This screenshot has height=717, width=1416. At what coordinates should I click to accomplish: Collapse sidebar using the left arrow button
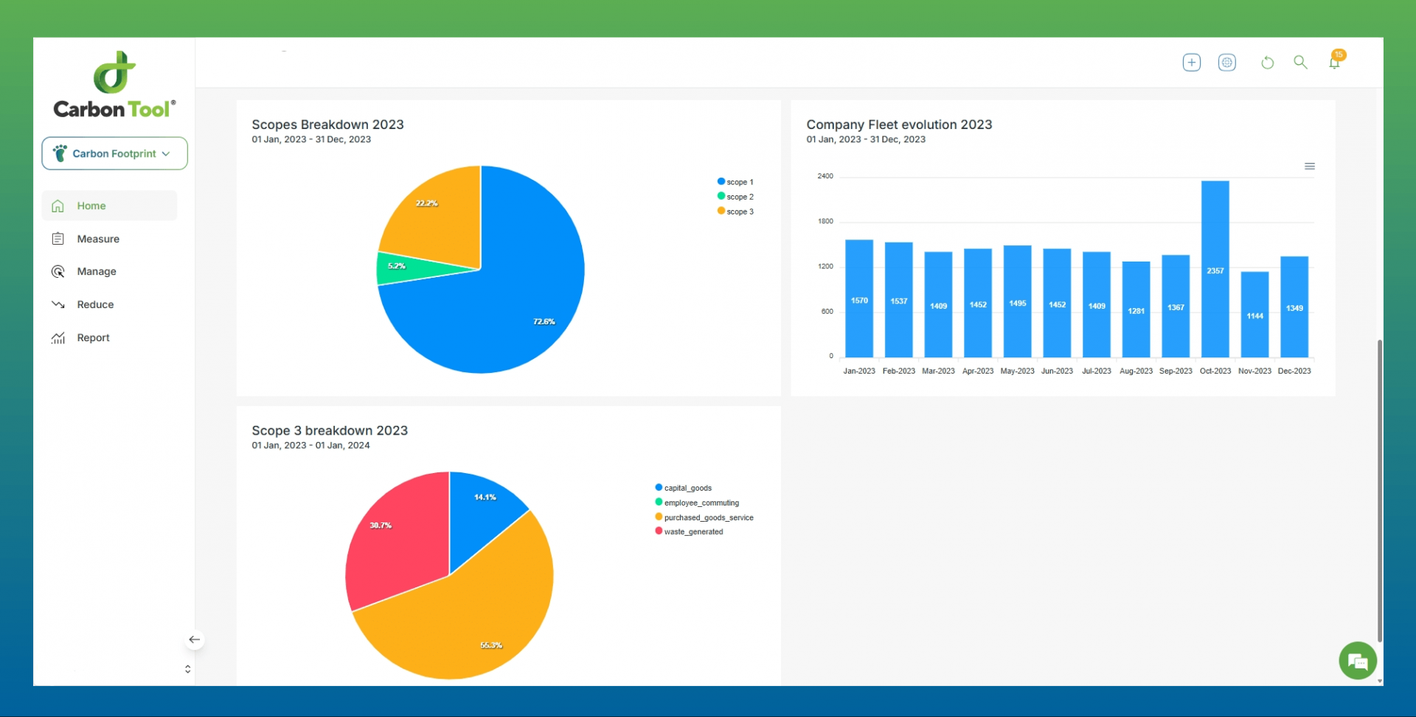(195, 640)
